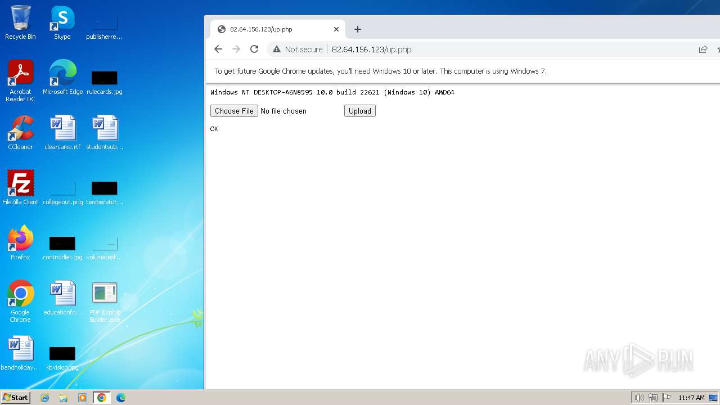
Task: Open the Recycle Bin desktop icon
Action: (20, 22)
